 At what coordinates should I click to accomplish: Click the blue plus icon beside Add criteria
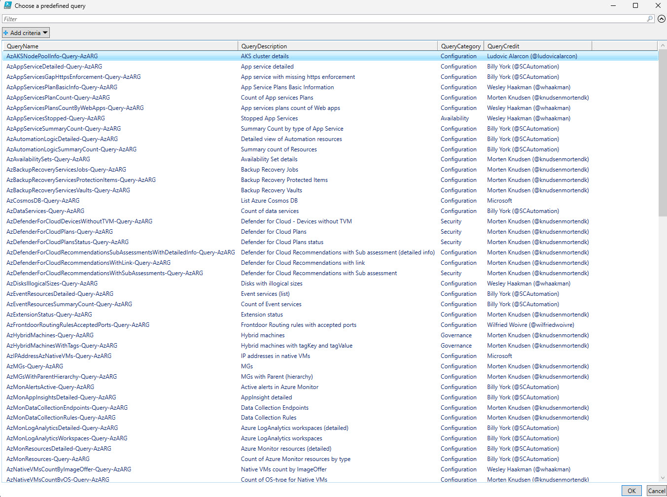point(6,33)
